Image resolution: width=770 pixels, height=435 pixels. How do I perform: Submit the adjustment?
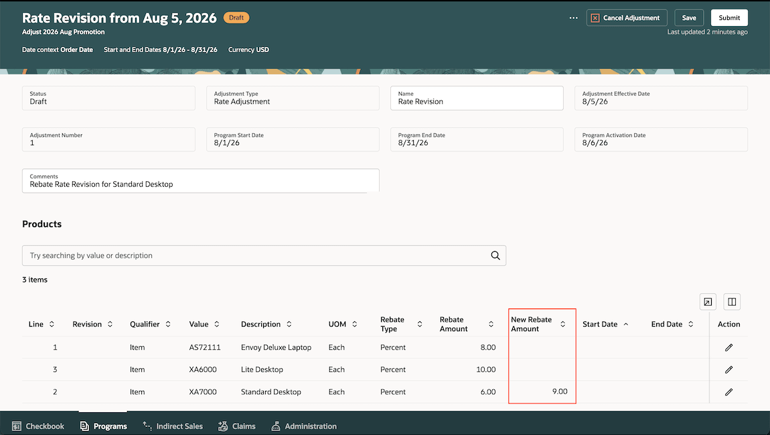click(728, 17)
